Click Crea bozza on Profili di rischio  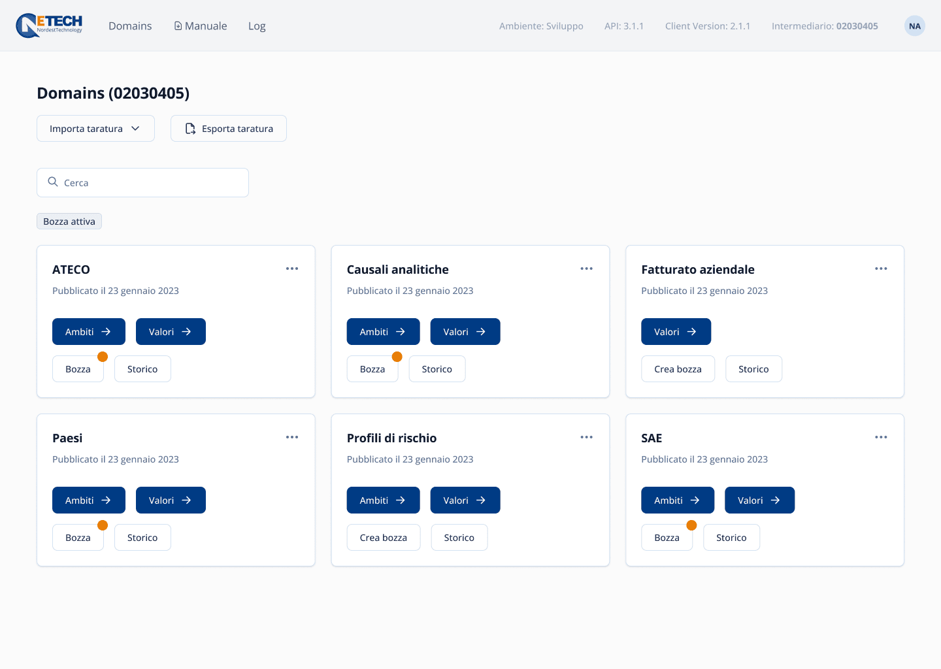pos(384,538)
